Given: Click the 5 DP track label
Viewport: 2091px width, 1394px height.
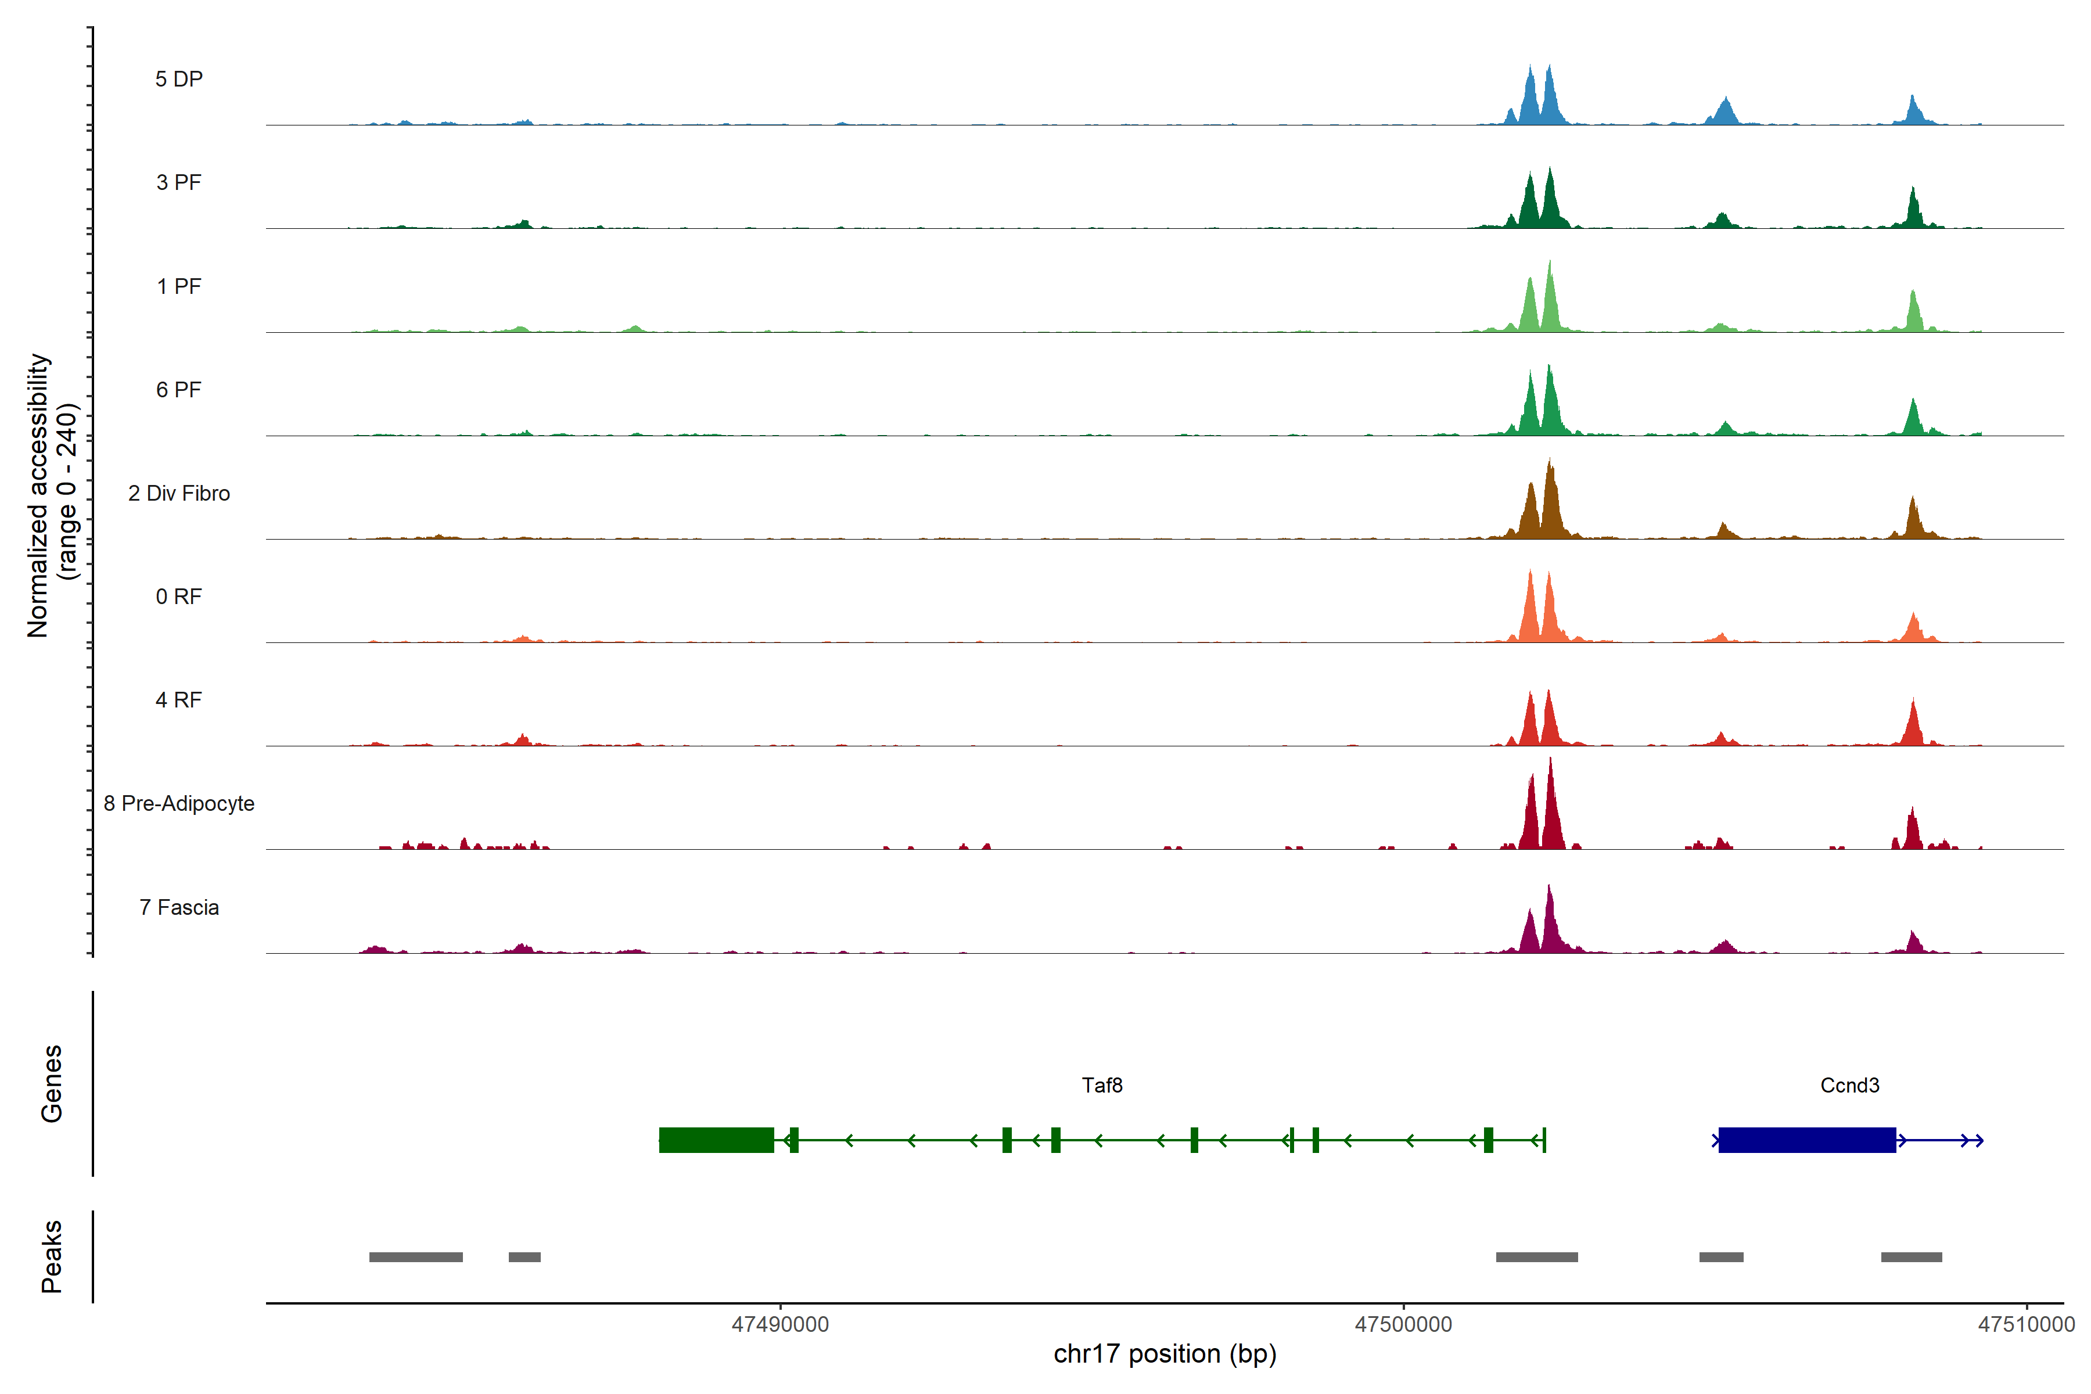Looking at the screenshot, I should tap(179, 79).
